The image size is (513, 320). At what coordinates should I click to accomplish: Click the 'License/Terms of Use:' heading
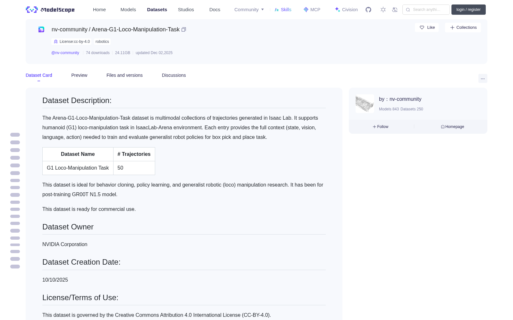(x=80, y=298)
